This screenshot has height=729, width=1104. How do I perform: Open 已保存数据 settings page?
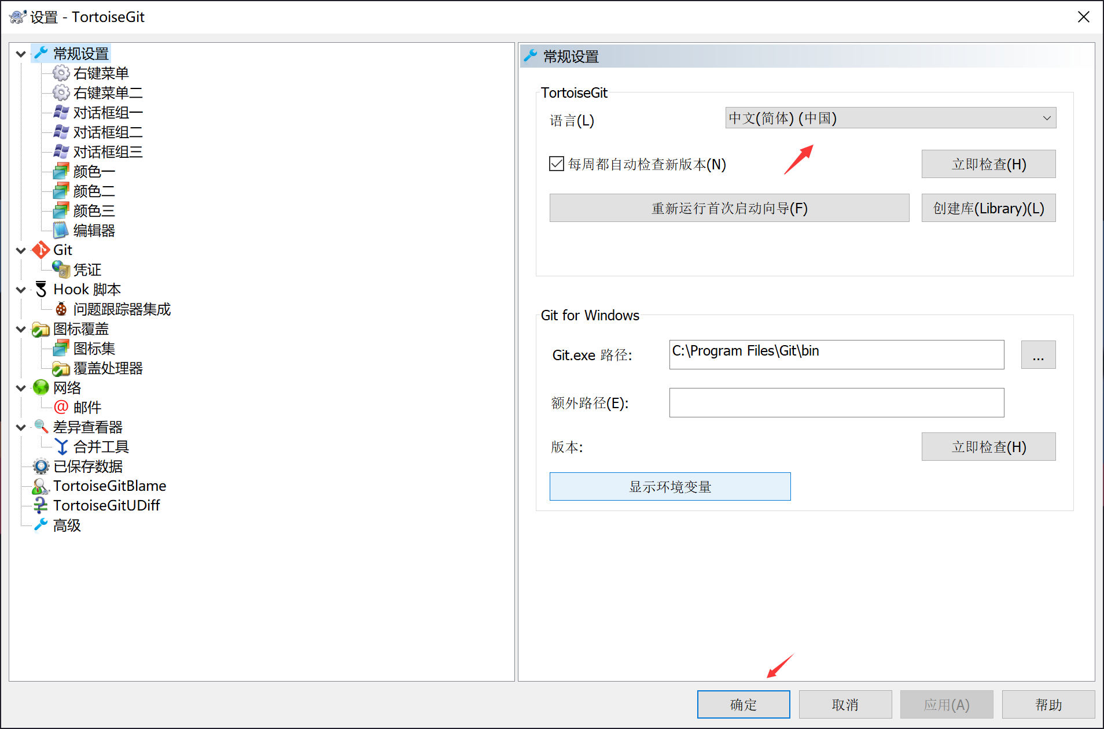[x=88, y=467]
